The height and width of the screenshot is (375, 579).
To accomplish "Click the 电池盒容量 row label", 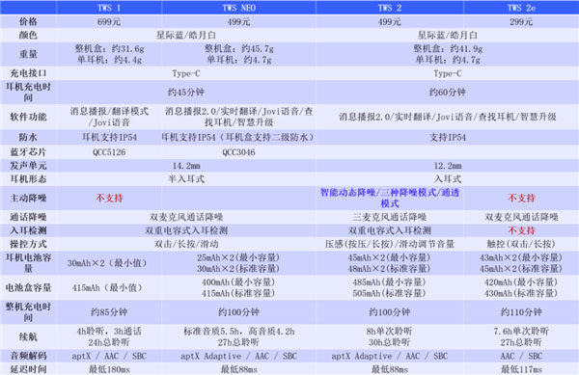I will pos(28,287).
